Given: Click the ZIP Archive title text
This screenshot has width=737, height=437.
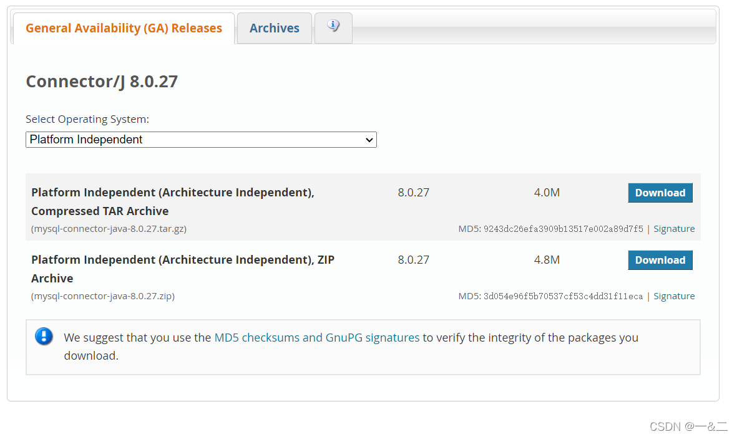Looking at the screenshot, I should click(x=183, y=269).
